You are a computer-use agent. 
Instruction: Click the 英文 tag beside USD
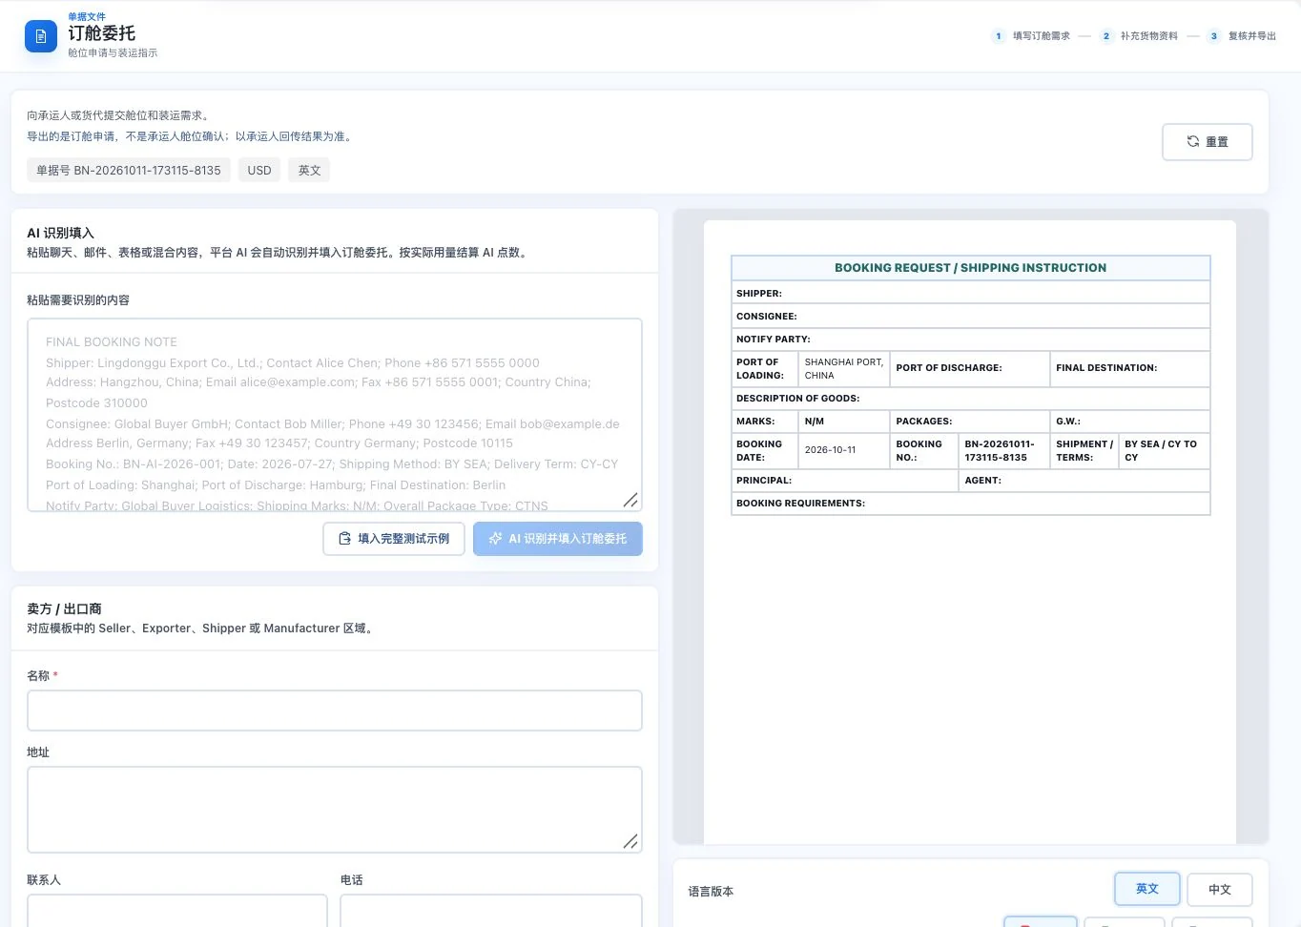coord(309,171)
